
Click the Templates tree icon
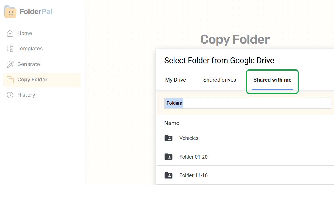coord(10,49)
